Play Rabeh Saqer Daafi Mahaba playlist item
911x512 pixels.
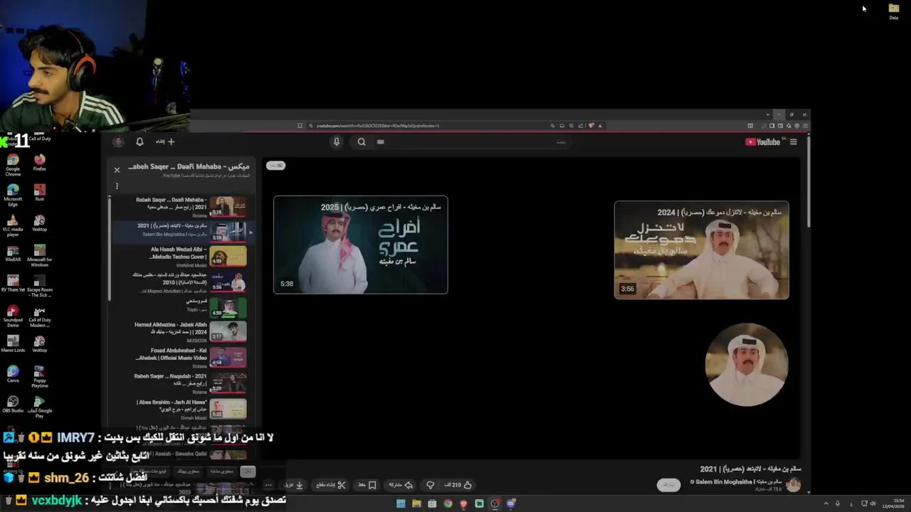(x=181, y=208)
